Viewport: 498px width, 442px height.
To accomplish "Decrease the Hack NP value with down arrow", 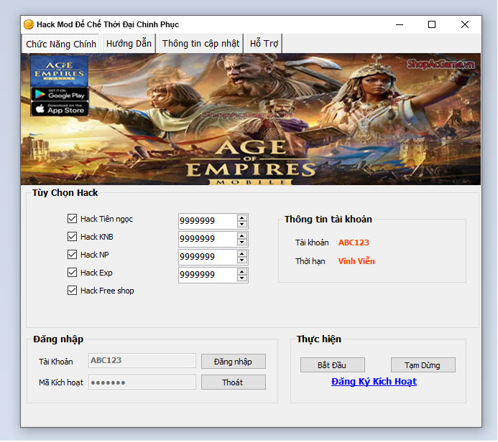I will [242, 260].
